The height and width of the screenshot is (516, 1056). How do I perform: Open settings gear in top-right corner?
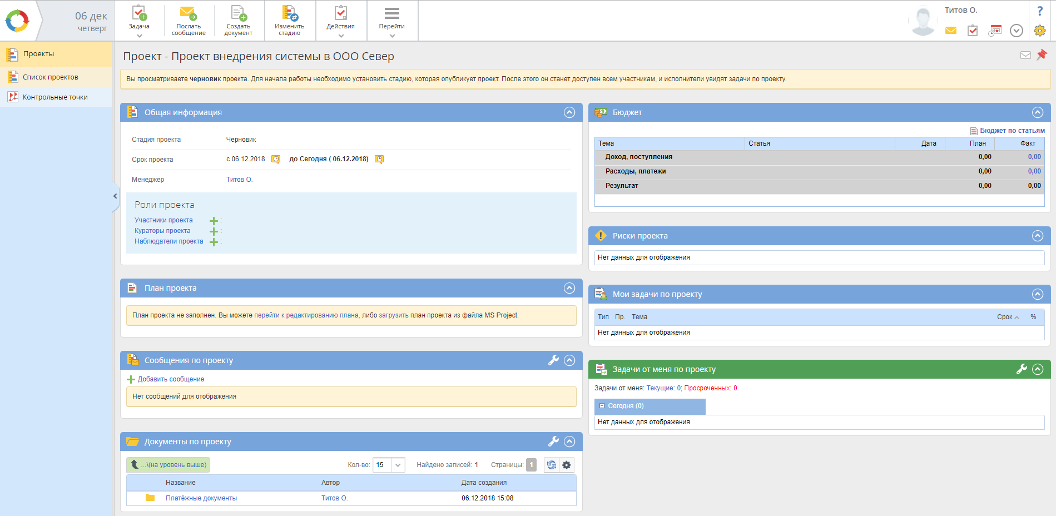click(1039, 31)
